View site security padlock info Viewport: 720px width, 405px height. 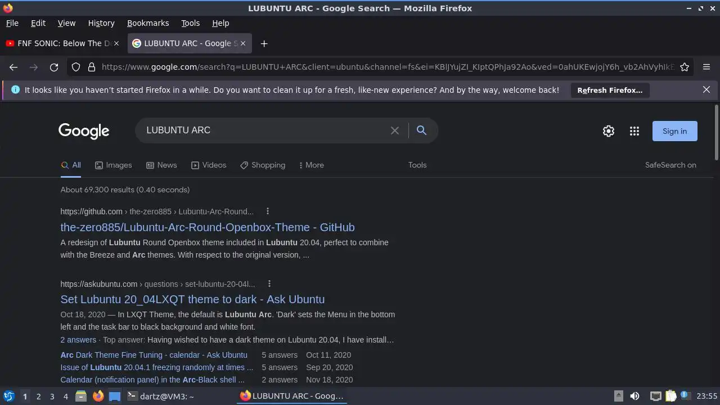pyautogui.click(x=92, y=67)
